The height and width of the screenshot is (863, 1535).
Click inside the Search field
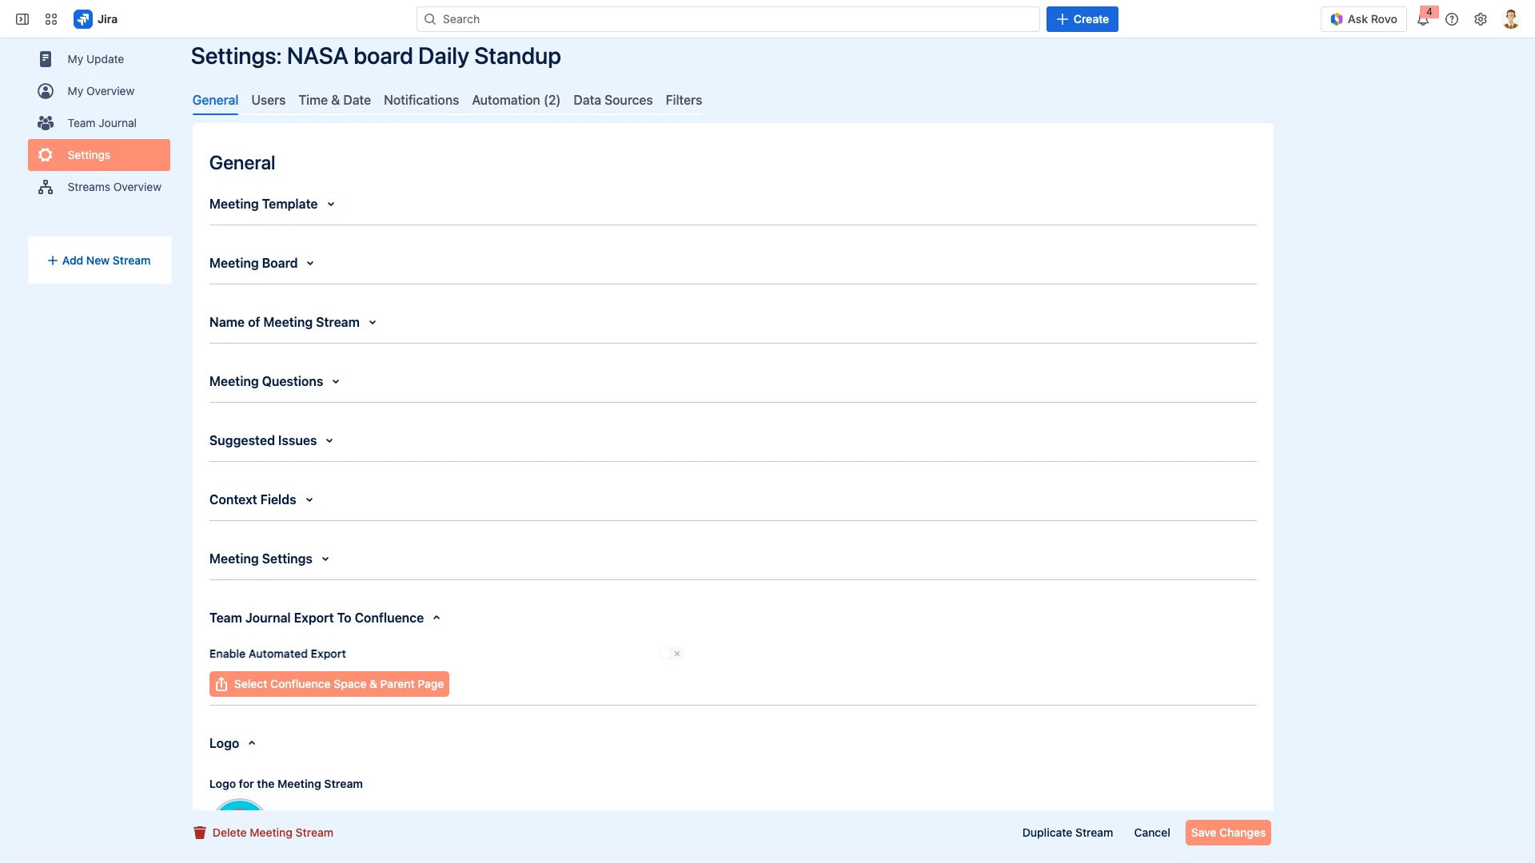pyautogui.click(x=728, y=18)
